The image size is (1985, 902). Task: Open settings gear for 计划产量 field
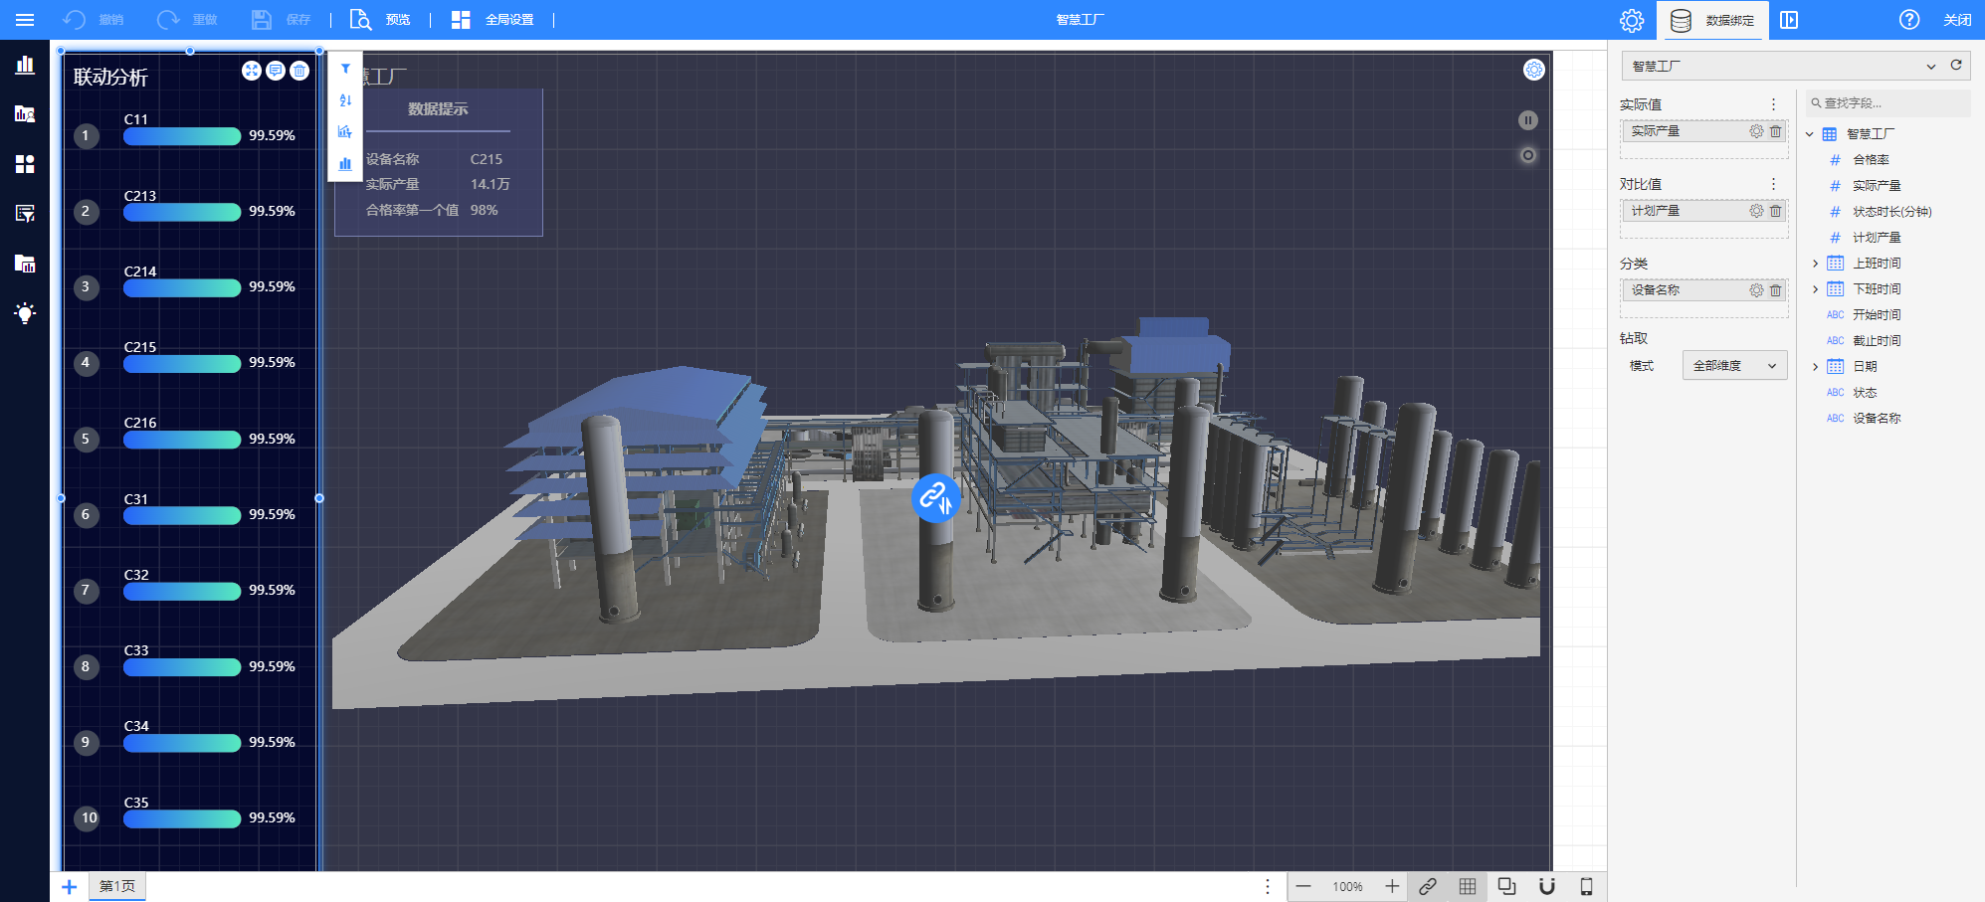click(1756, 211)
